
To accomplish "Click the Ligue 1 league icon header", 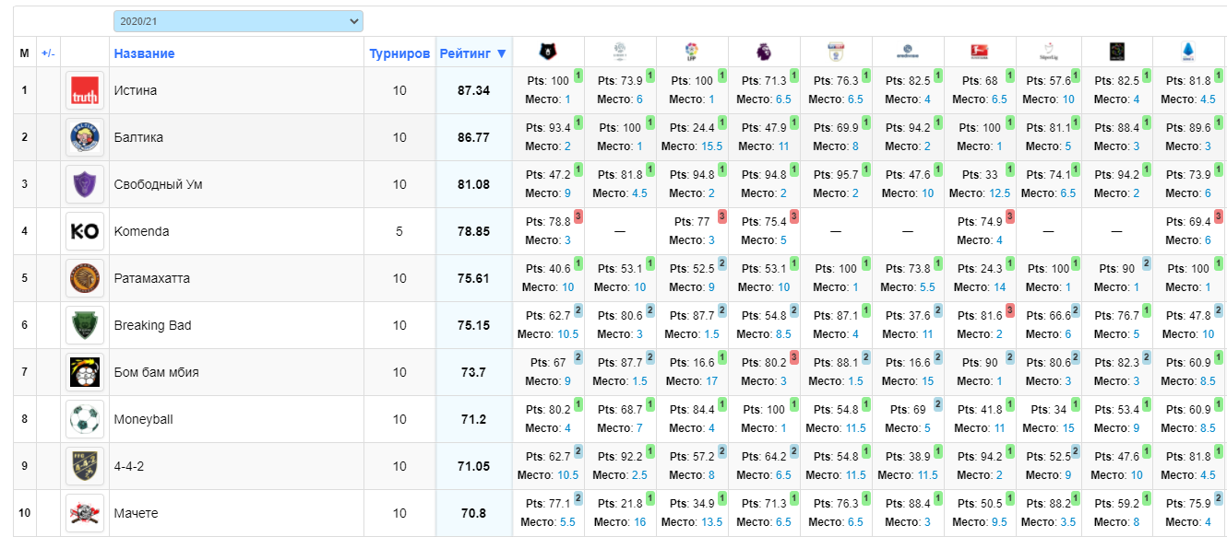I will click(x=620, y=52).
